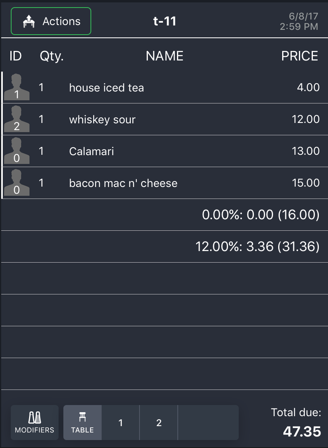Click the PRICE column header
Screen dimensions: 328x448
coord(300,56)
